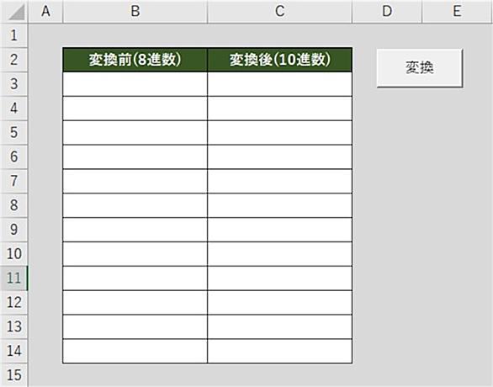This screenshot has width=493, height=387.
Task: Click the 変換前(8進数) header cell
Action: click(135, 60)
